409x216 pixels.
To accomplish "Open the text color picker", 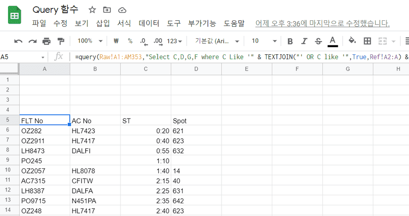I will [x=333, y=41].
